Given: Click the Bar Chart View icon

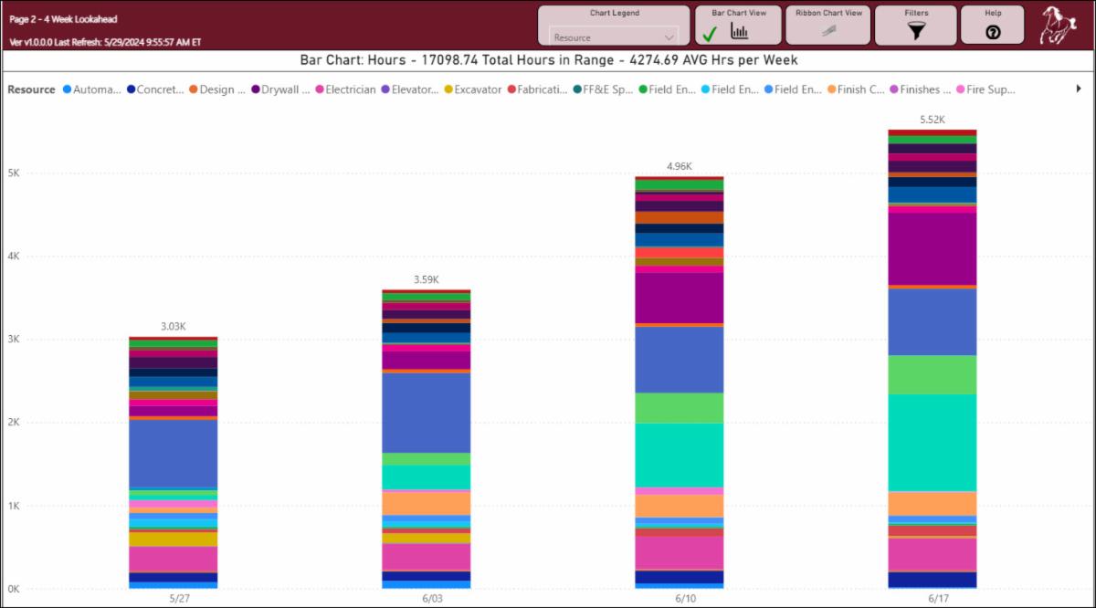Looking at the screenshot, I should (x=740, y=32).
